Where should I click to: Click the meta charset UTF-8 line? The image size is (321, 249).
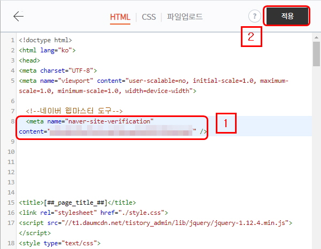(58, 71)
